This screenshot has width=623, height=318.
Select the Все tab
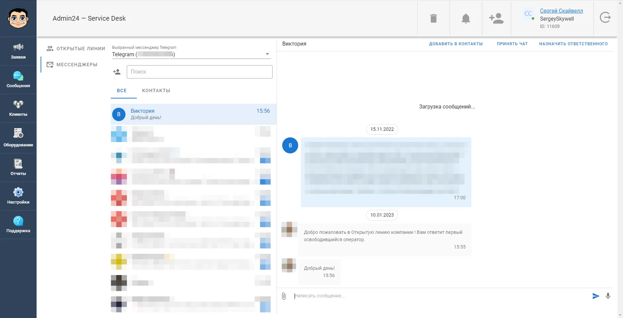pos(122,90)
